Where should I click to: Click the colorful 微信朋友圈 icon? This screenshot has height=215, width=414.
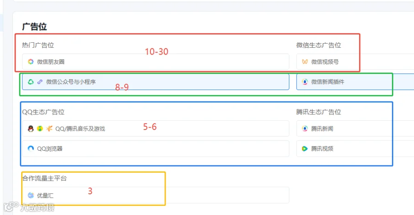coord(31,62)
